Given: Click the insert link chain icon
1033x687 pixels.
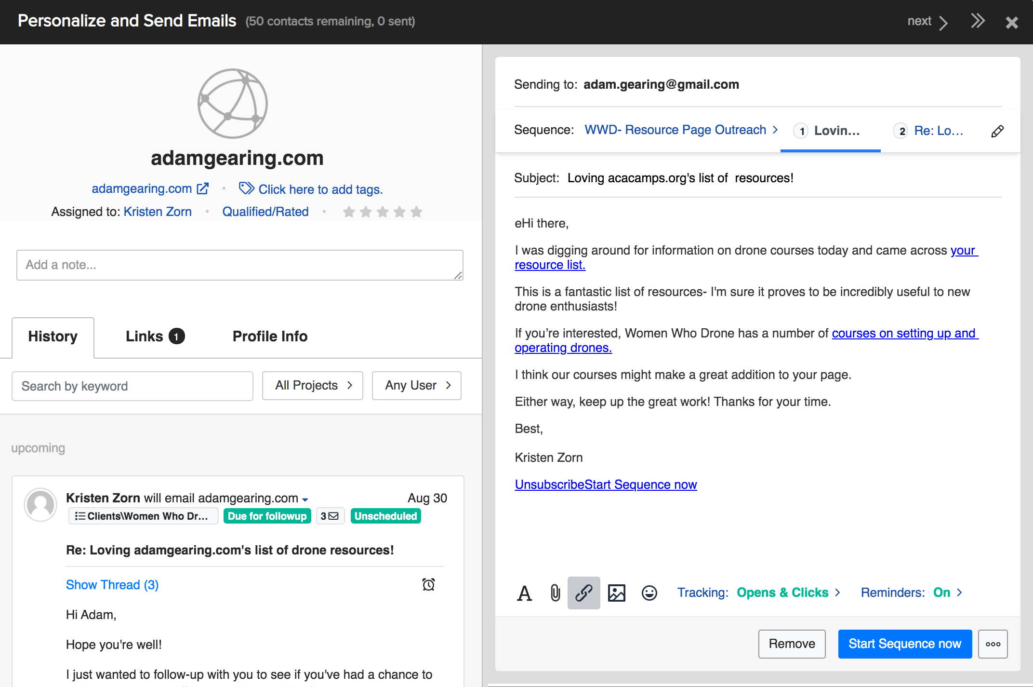Looking at the screenshot, I should tap(583, 593).
